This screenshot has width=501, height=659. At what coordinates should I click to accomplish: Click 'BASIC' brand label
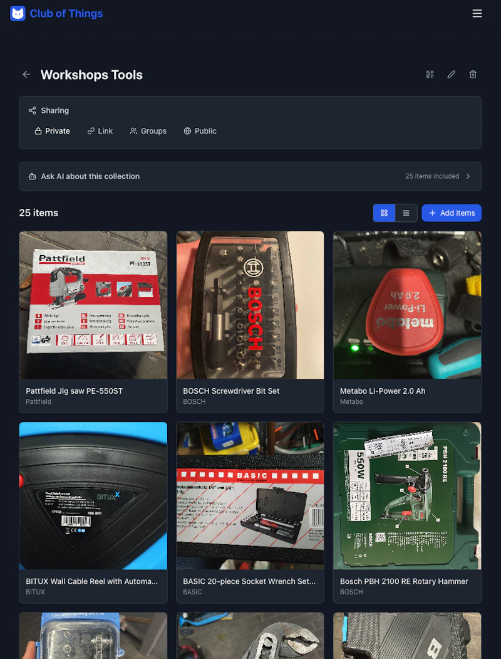[193, 592]
